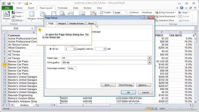The width and height of the screenshot is (199, 112).
Task: Click the Size page icon in the ribbon
Action: [54, 13]
